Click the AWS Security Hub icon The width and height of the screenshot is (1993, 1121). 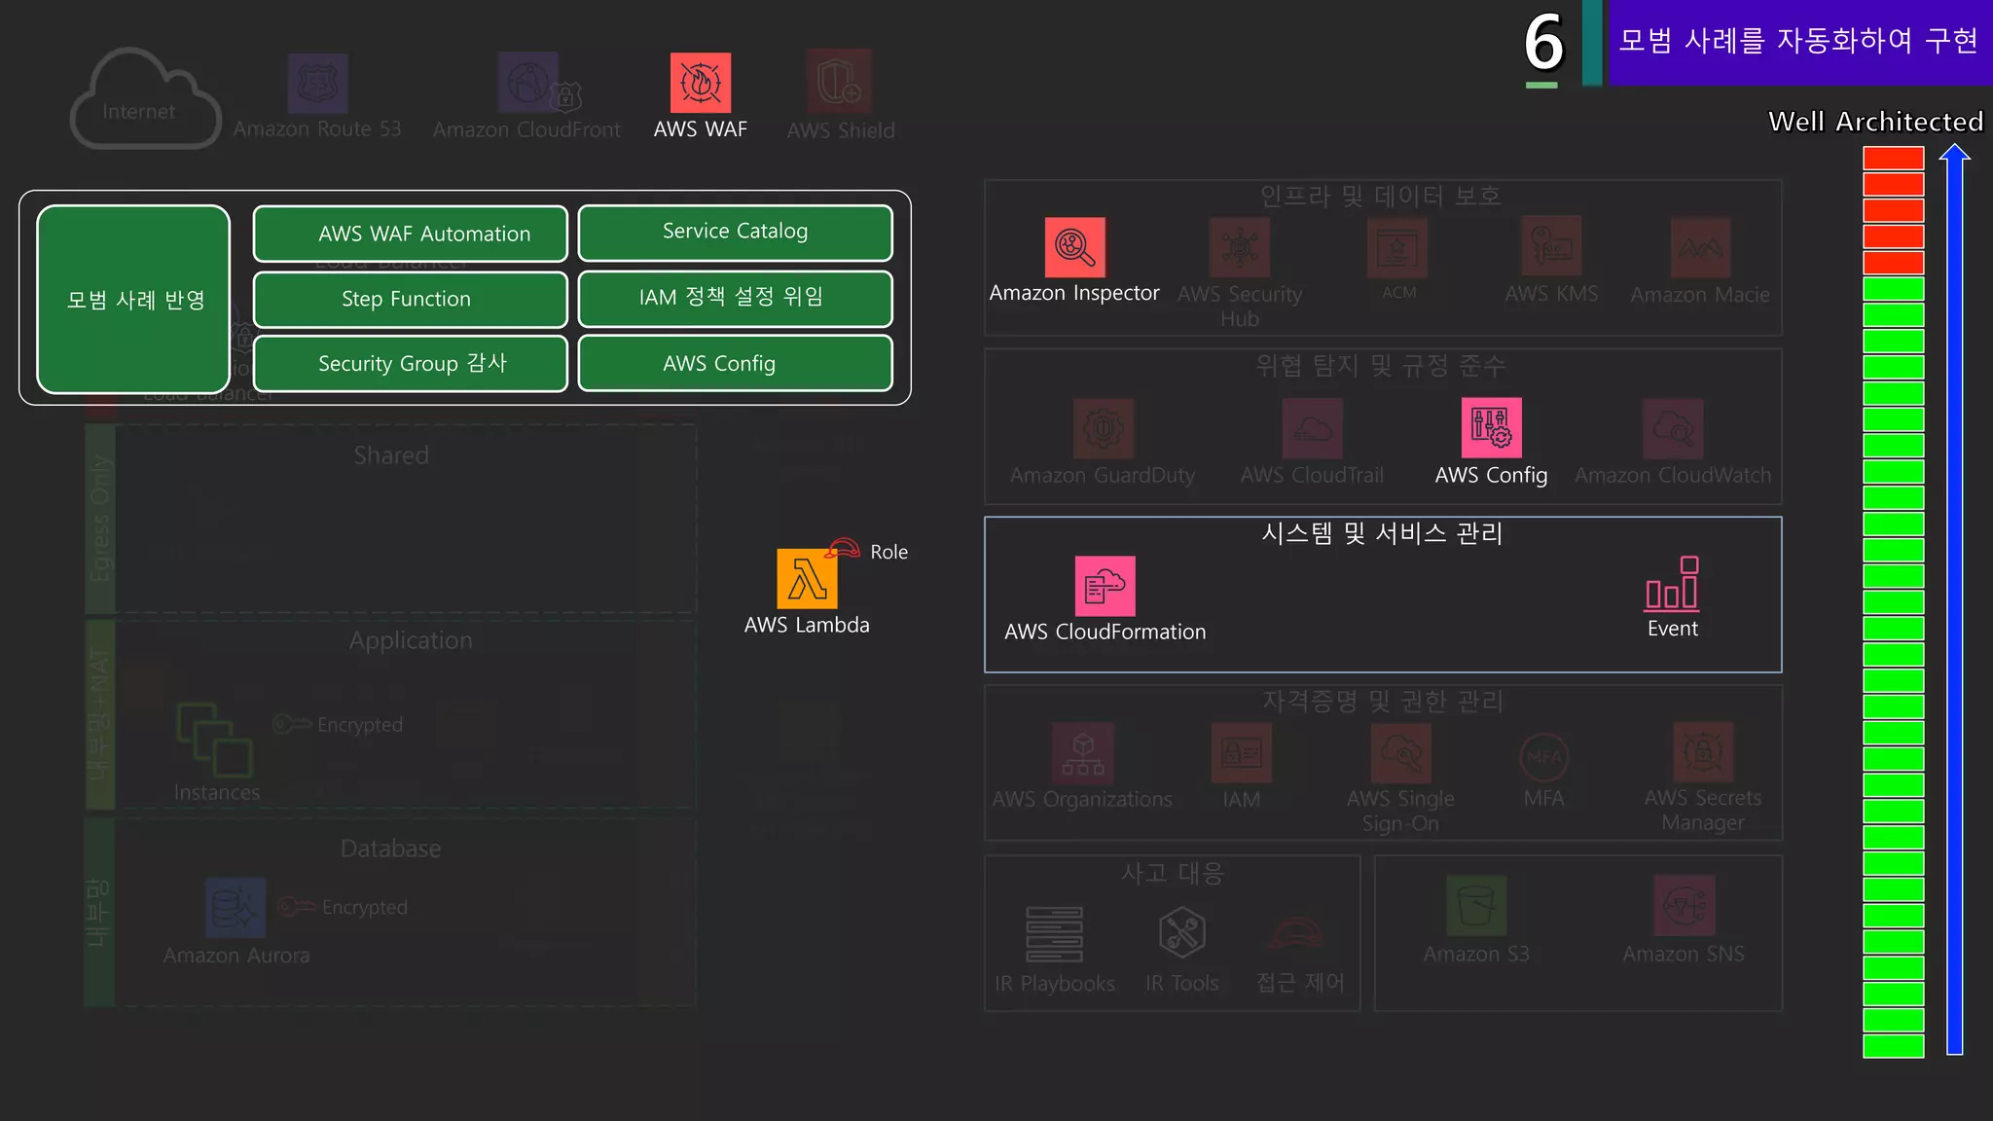(1239, 247)
